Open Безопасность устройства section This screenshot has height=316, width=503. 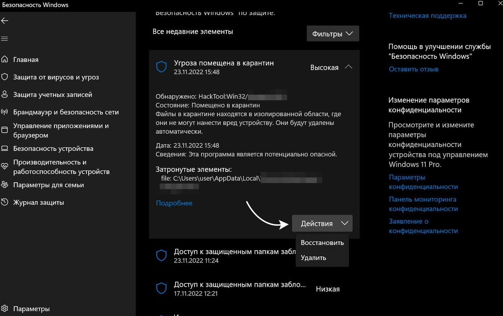click(x=53, y=148)
